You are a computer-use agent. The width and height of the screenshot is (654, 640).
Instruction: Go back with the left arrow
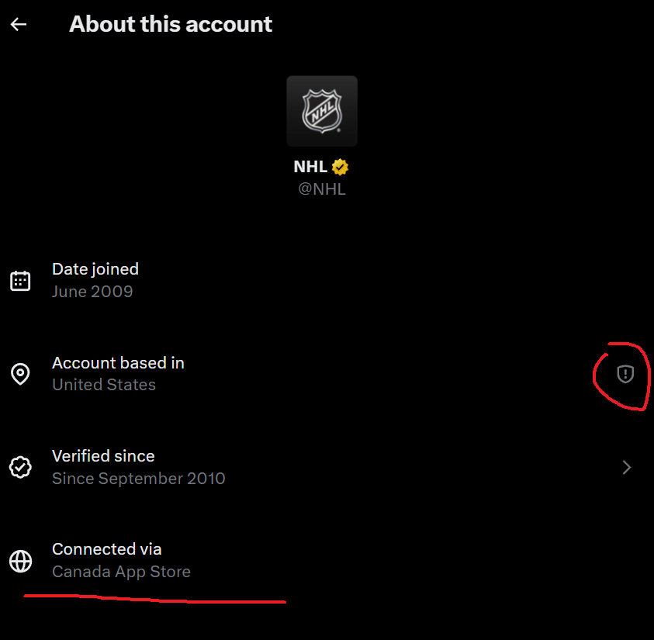click(x=19, y=24)
